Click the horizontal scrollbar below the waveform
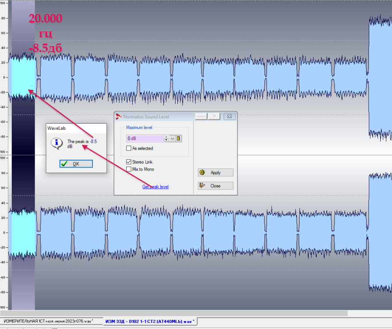 (175, 313)
